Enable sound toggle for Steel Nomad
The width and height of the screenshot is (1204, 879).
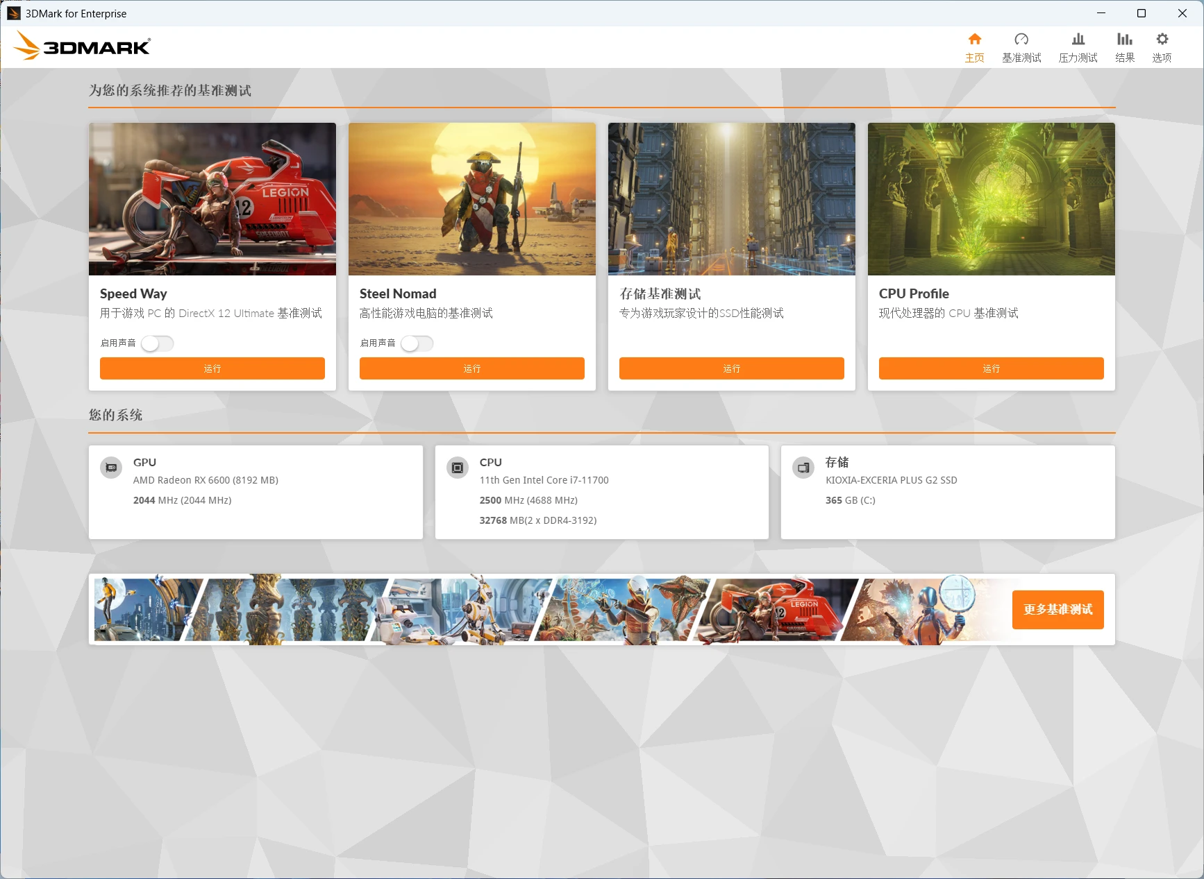click(x=417, y=343)
